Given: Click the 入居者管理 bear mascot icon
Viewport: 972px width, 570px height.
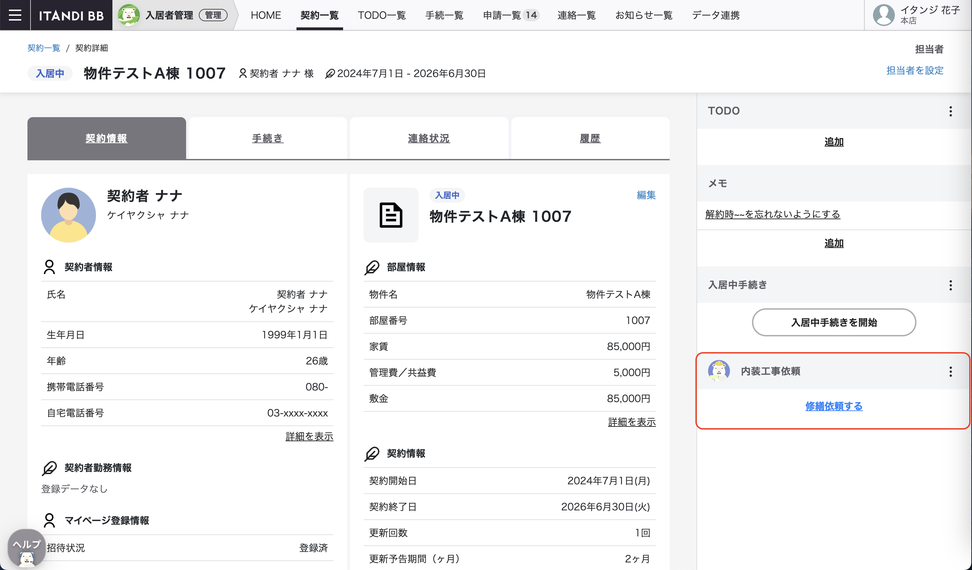Looking at the screenshot, I should pos(129,15).
